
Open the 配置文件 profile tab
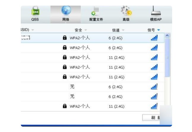pos(96,14)
